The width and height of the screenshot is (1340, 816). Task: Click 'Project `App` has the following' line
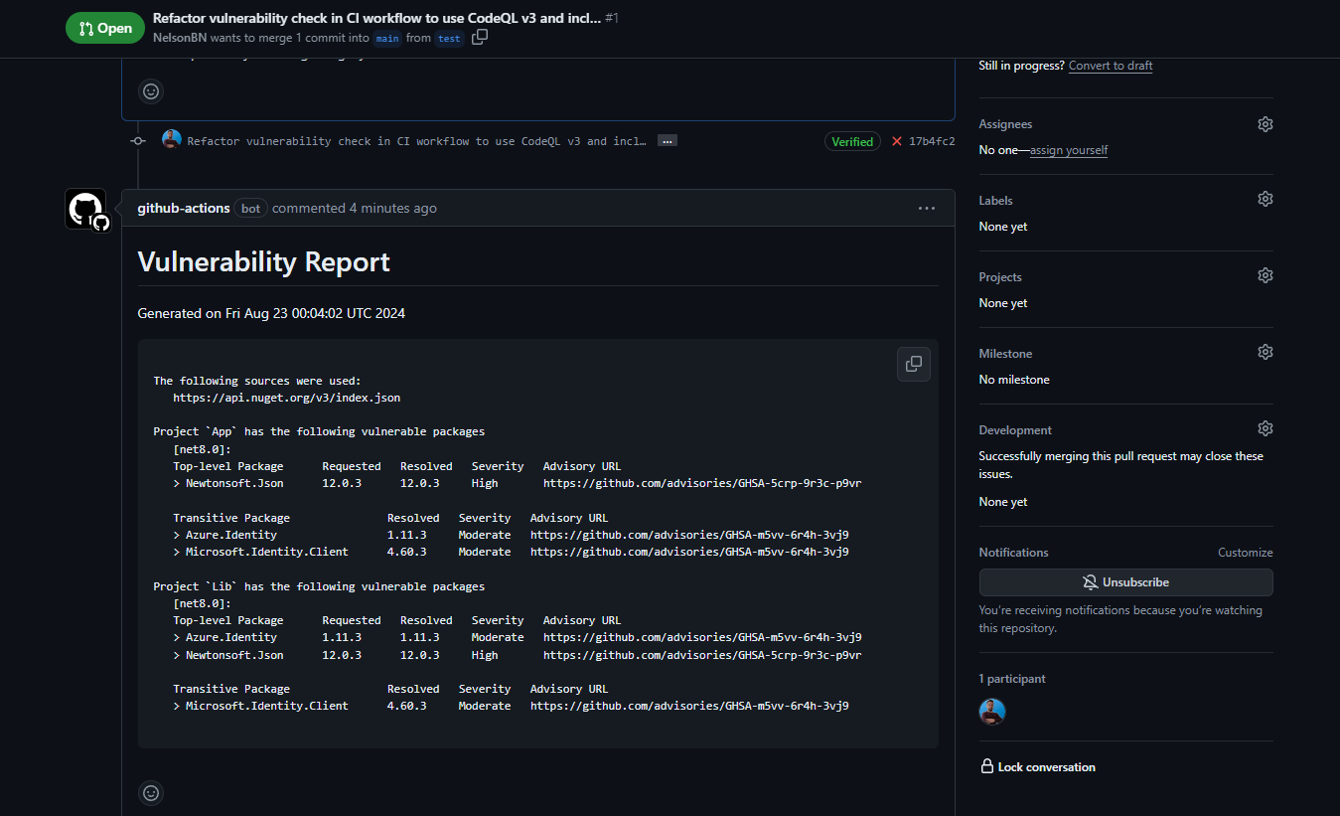(x=319, y=431)
